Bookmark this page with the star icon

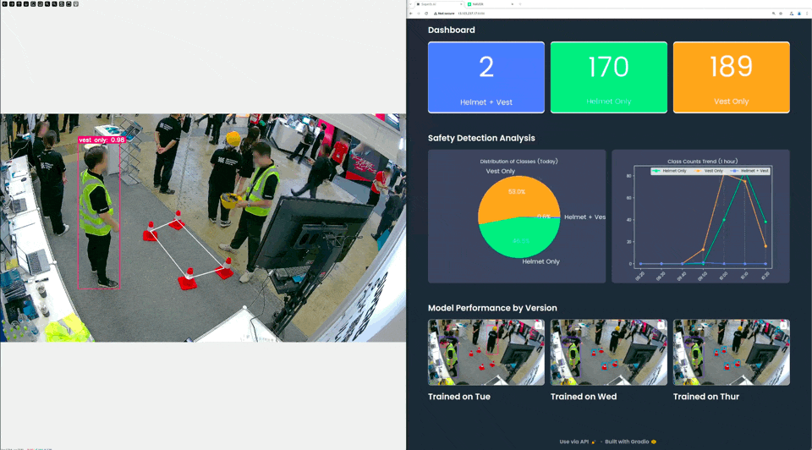pyautogui.click(x=782, y=14)
